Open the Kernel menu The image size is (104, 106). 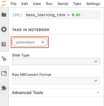[x=63, y=4]
